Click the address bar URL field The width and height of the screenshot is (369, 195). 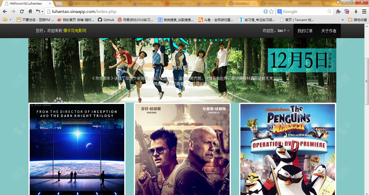(x=154, y=12)
